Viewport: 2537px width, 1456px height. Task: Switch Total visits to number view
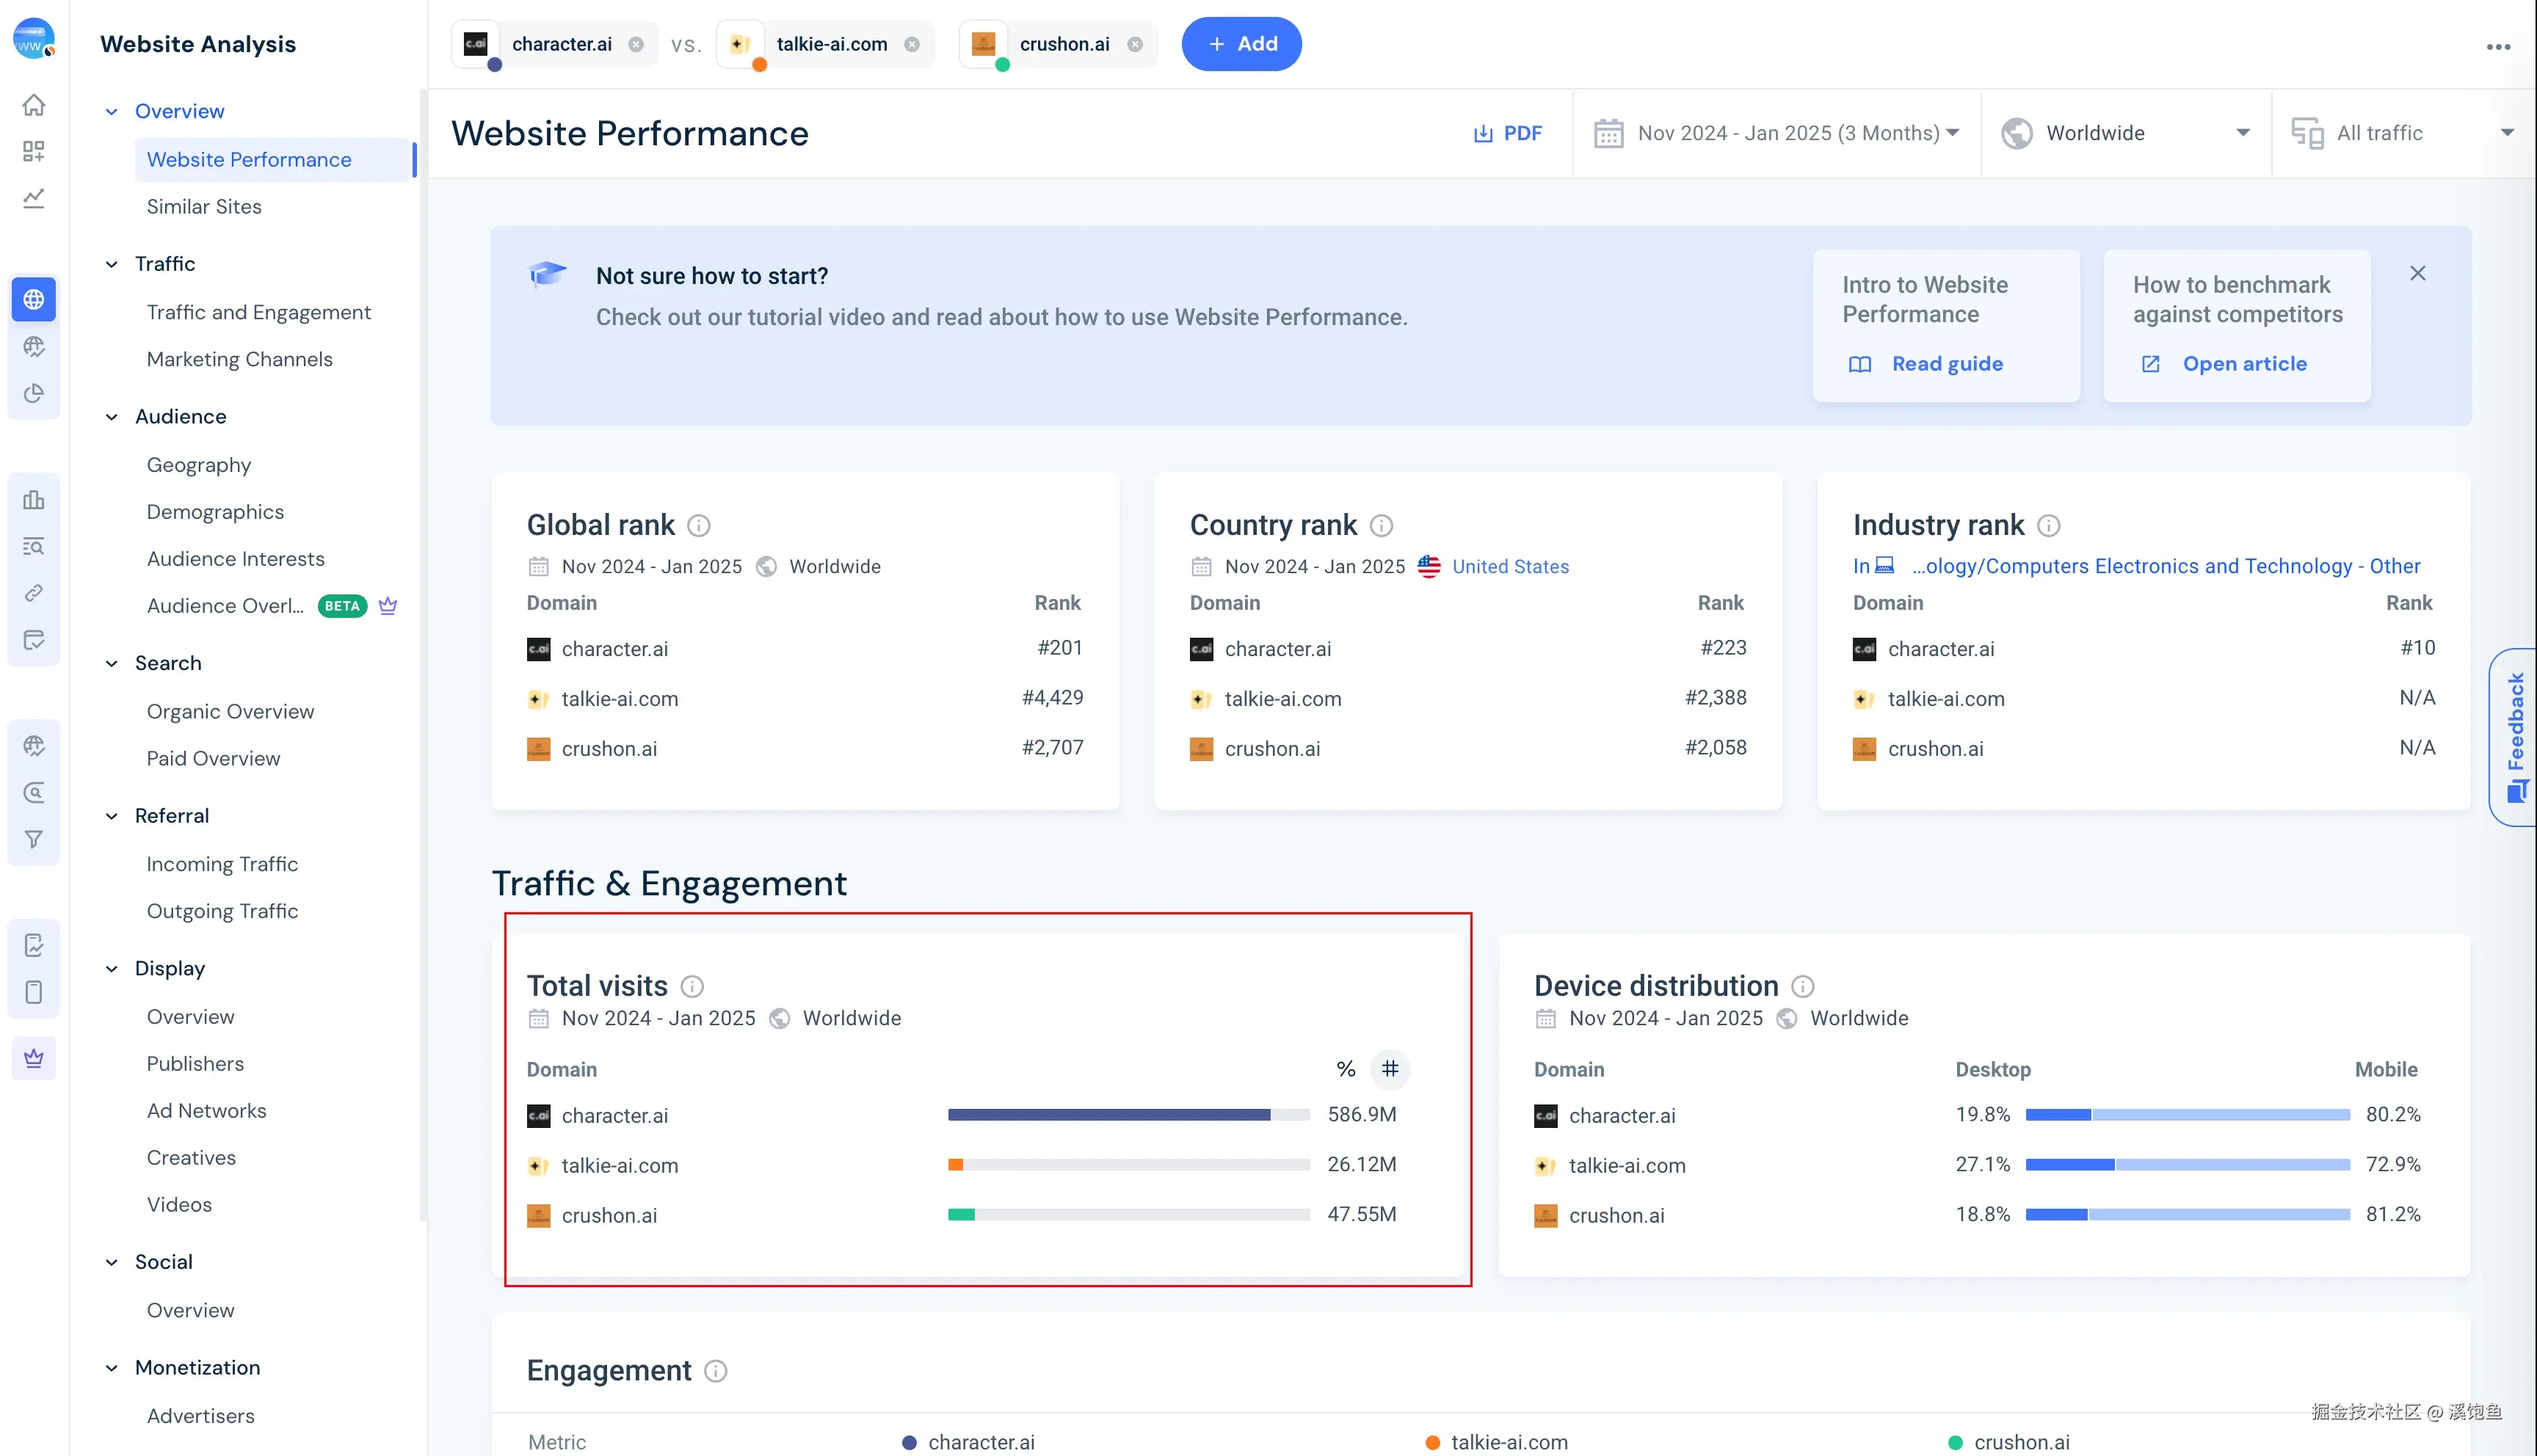click(x=1390, y=1069)
